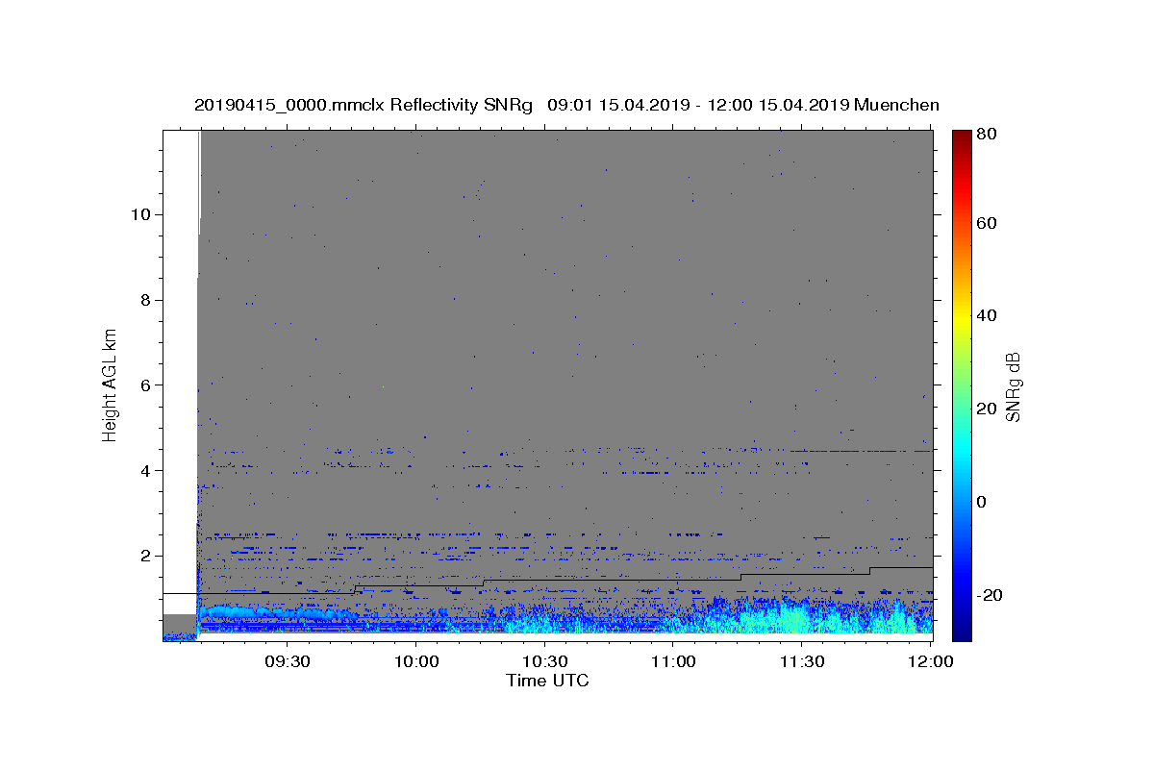Click the dark red top of the colorbar
This screenshot has width=1154, height=769.
(962, 137)
